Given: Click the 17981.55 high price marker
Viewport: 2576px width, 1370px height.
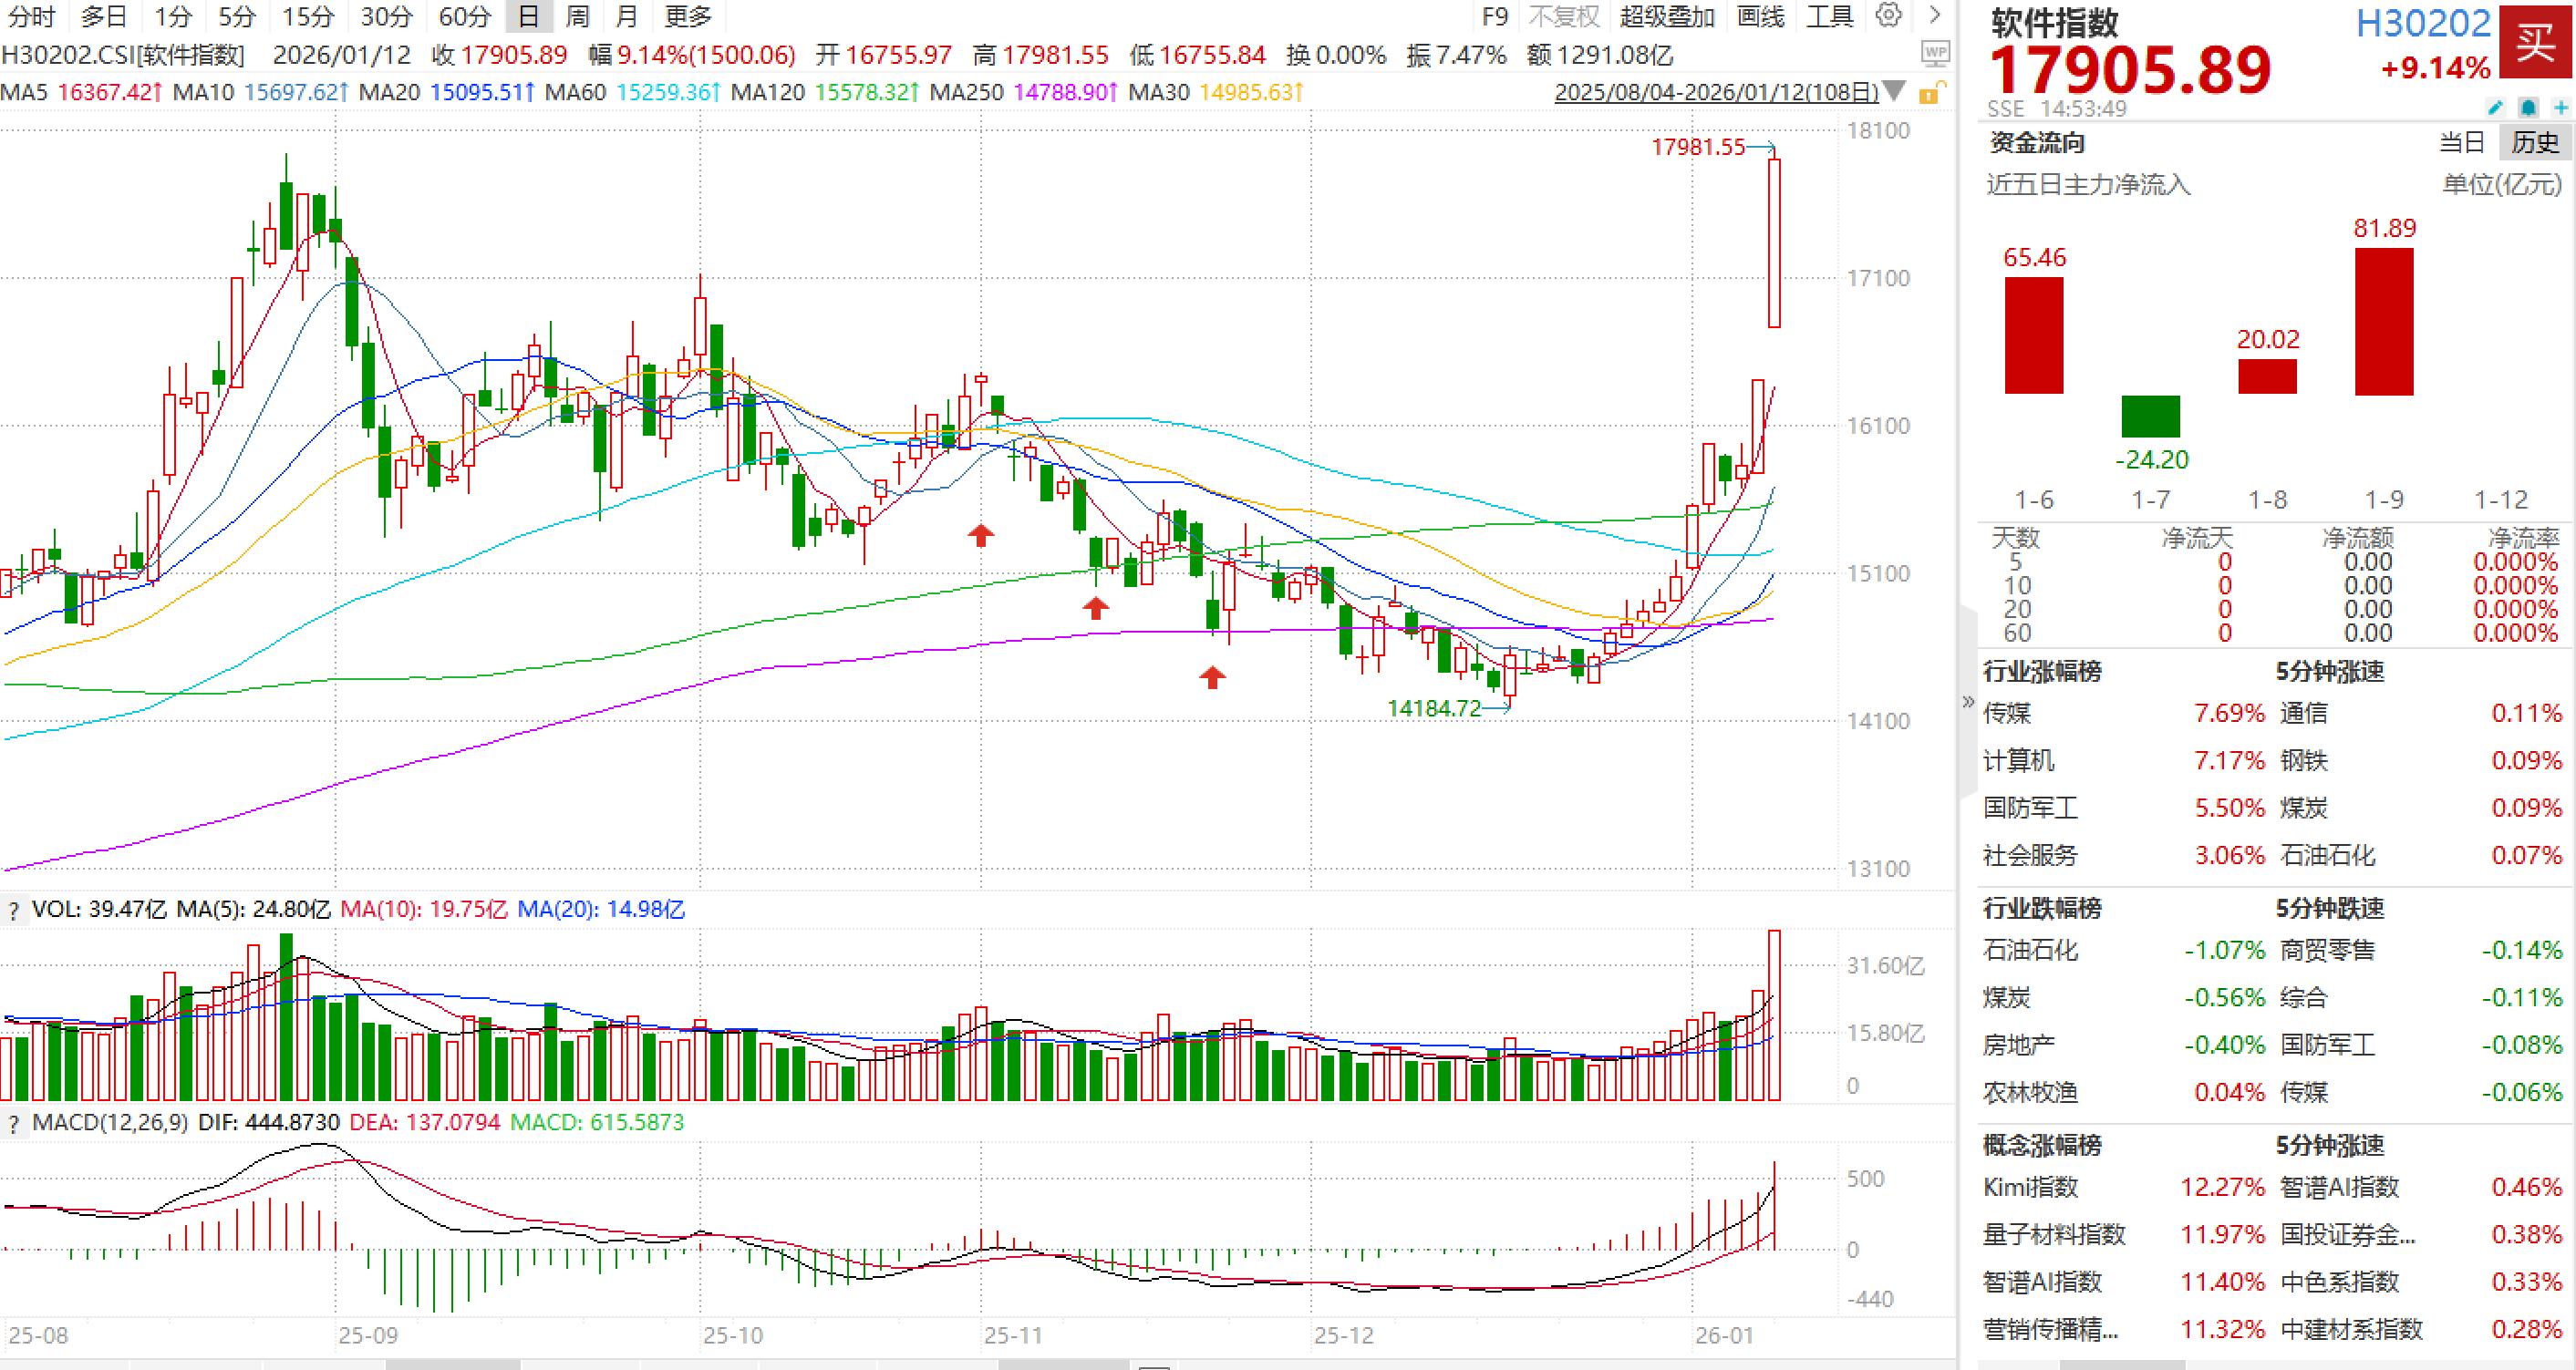Looking at the screenshot, I should [x=1697, y=147].
